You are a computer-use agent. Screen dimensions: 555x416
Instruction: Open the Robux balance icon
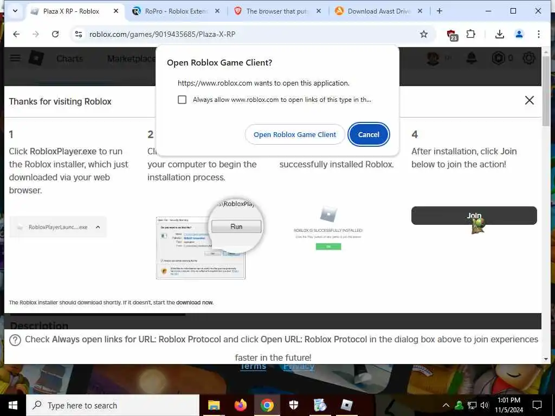point(498,58)
